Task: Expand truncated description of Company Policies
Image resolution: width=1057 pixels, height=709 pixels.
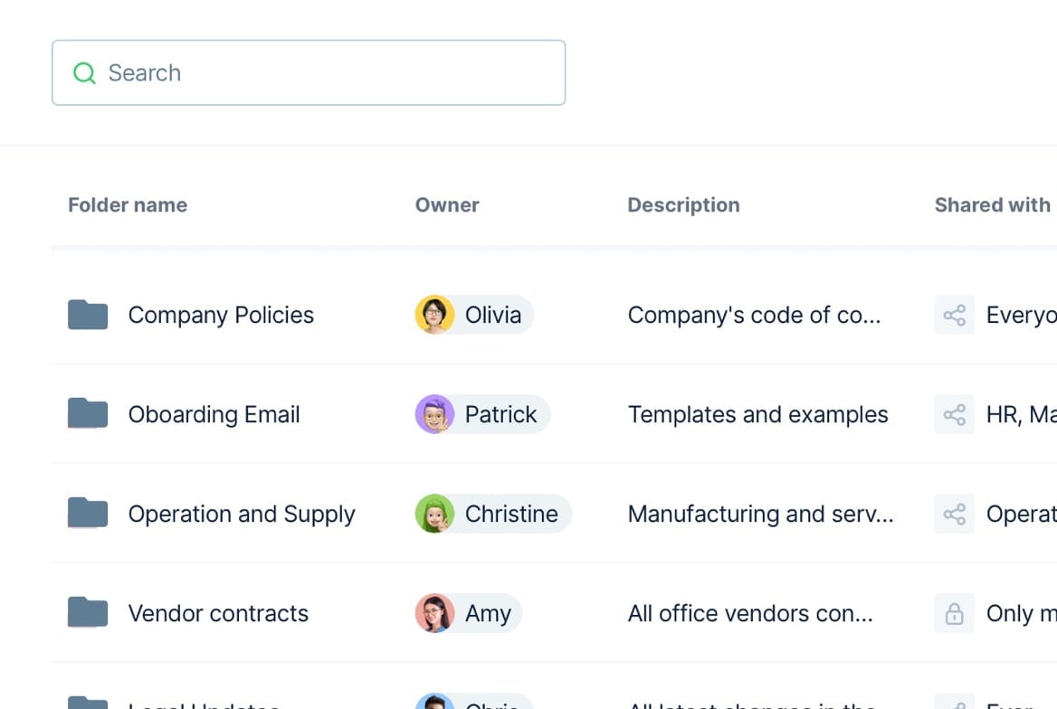Action: [x=757, y=315]
